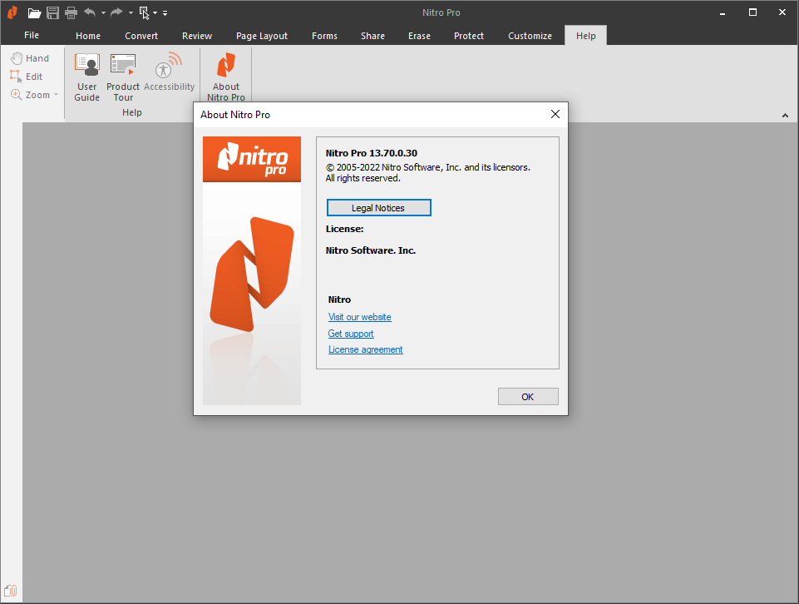Click the Print icon in quick access toolbar
The height and width of the screenshot is (604, 799).
tap(71, 12)
